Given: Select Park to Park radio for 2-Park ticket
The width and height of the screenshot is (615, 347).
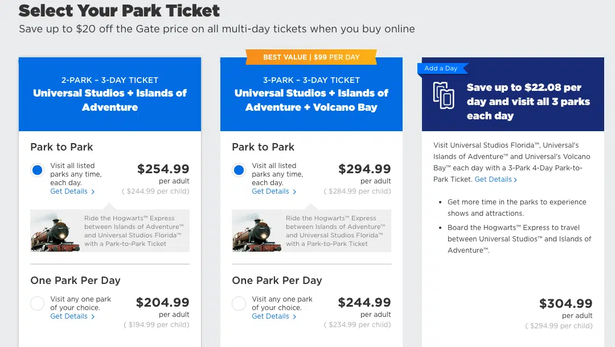Looking at the screenshot, I should click(x=37, y=170).
